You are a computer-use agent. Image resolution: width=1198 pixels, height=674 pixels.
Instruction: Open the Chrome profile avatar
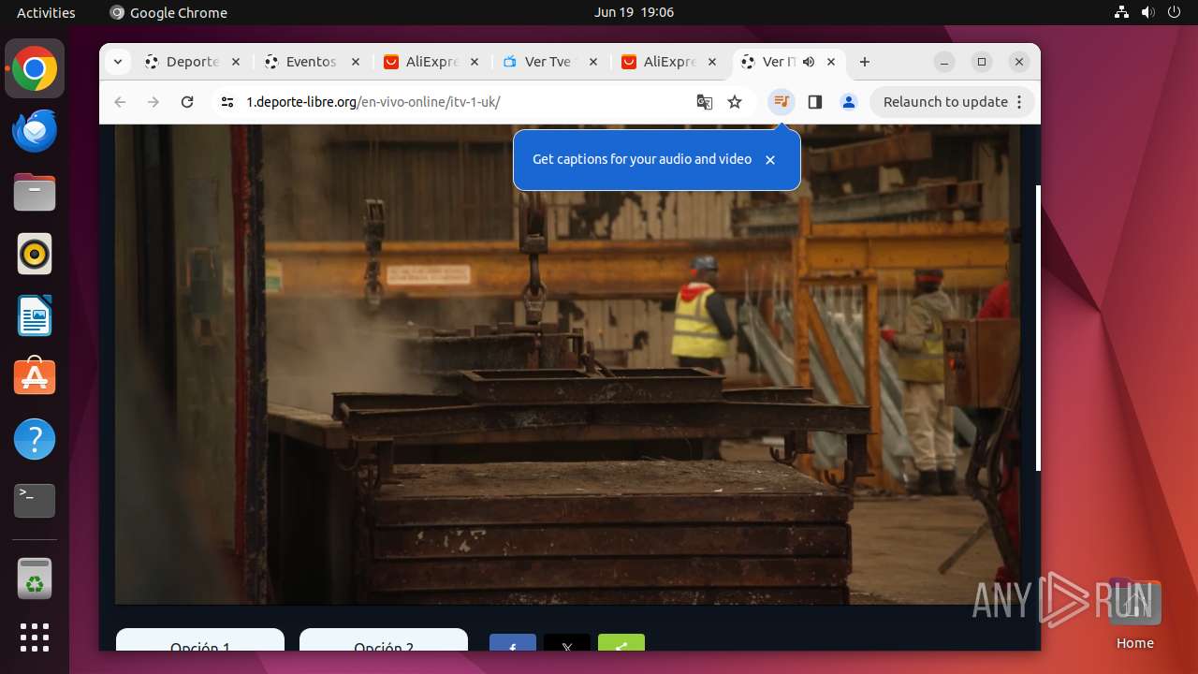point(849,102)
